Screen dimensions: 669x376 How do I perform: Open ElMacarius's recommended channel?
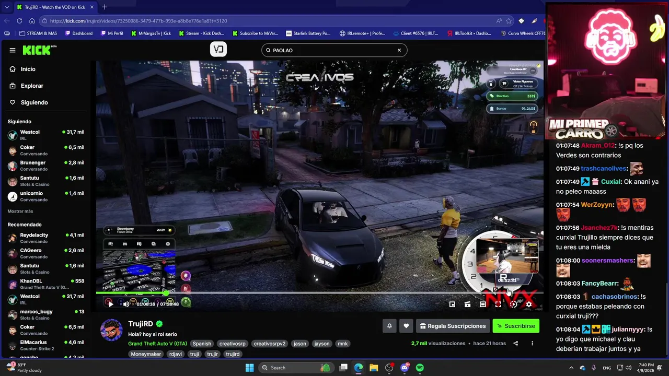click(x=47, y=345)
